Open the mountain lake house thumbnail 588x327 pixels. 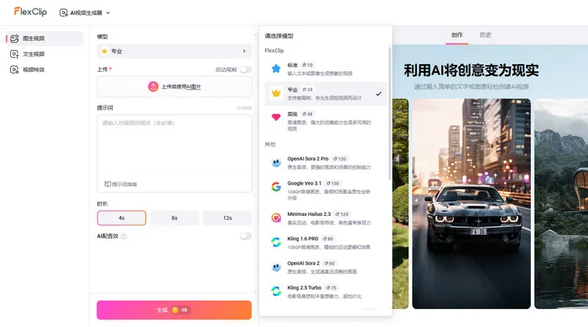[561, 203]
